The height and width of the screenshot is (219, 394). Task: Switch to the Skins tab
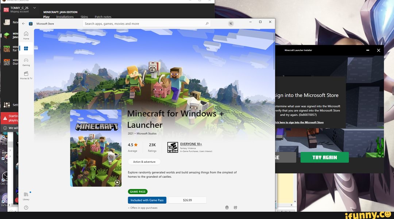click(x=84, y=16)
